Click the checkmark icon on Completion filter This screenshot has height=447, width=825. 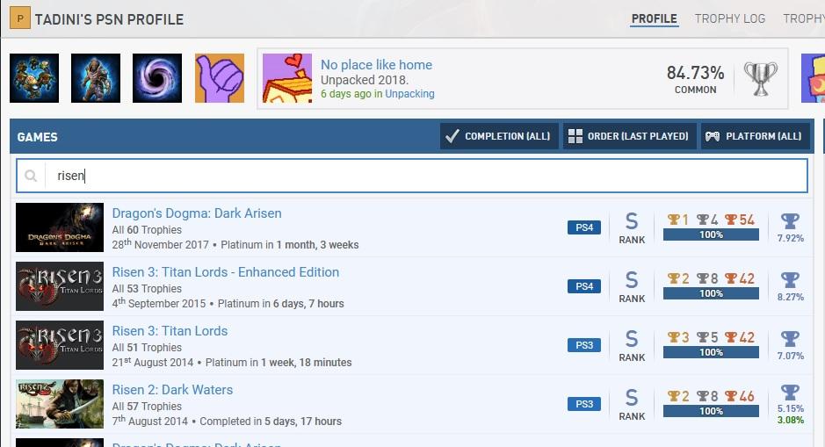coord(452,136)
